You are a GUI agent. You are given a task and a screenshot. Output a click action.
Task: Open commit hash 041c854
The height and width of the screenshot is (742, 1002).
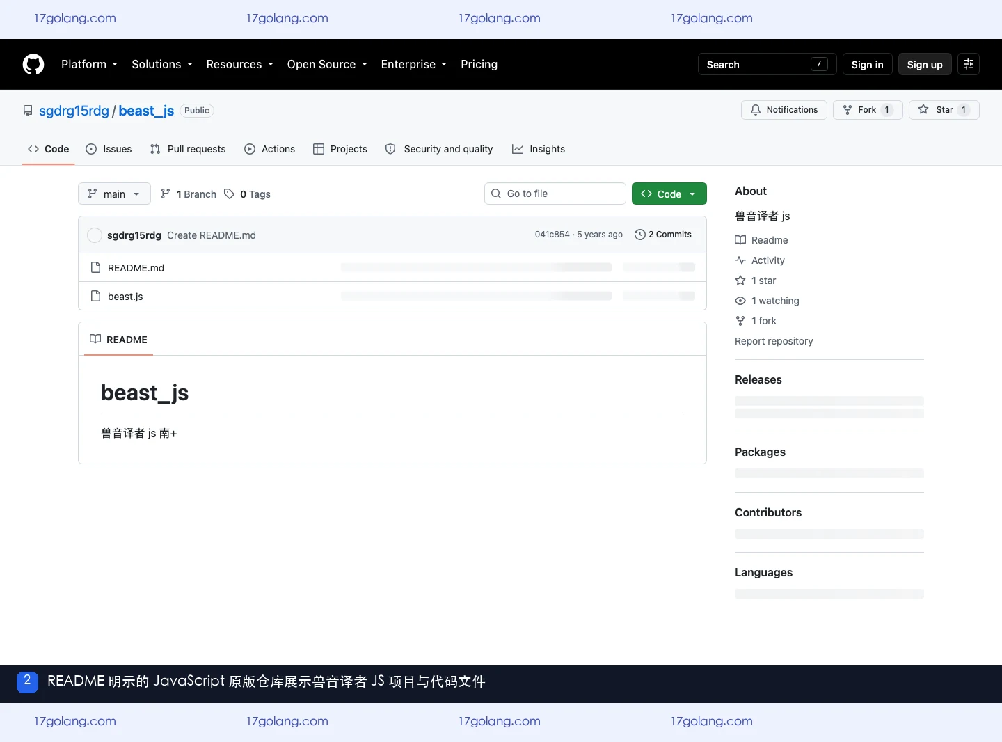click(552, 235)
